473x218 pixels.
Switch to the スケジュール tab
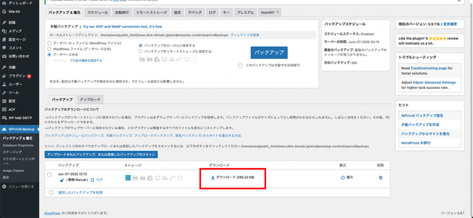click(x=98, y=12)
